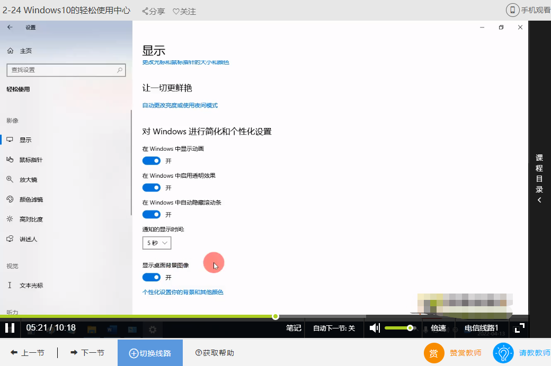
Task: Click the 05:21 / 10:18 time display
Action: [51, 328]
